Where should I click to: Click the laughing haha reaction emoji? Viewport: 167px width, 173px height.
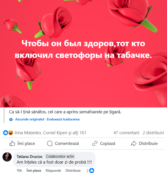pos(11,133)
